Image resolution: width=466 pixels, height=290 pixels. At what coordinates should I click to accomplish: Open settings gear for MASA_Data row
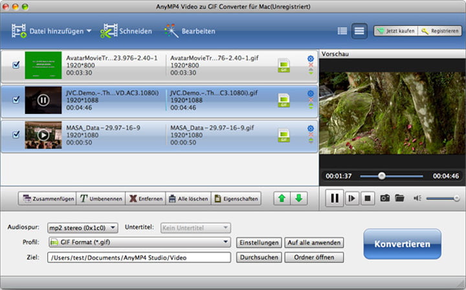[x=311, y=128]
